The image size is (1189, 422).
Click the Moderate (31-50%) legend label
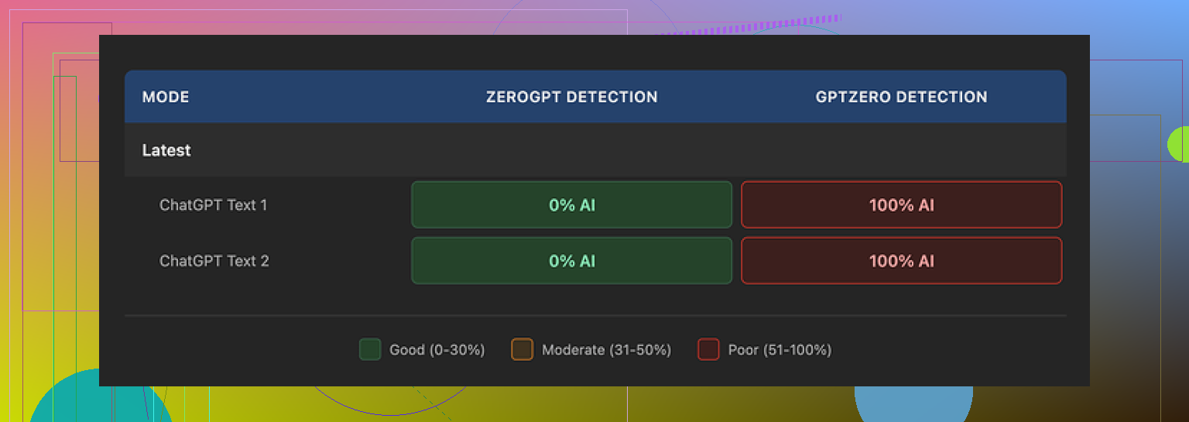pos(606,350)
